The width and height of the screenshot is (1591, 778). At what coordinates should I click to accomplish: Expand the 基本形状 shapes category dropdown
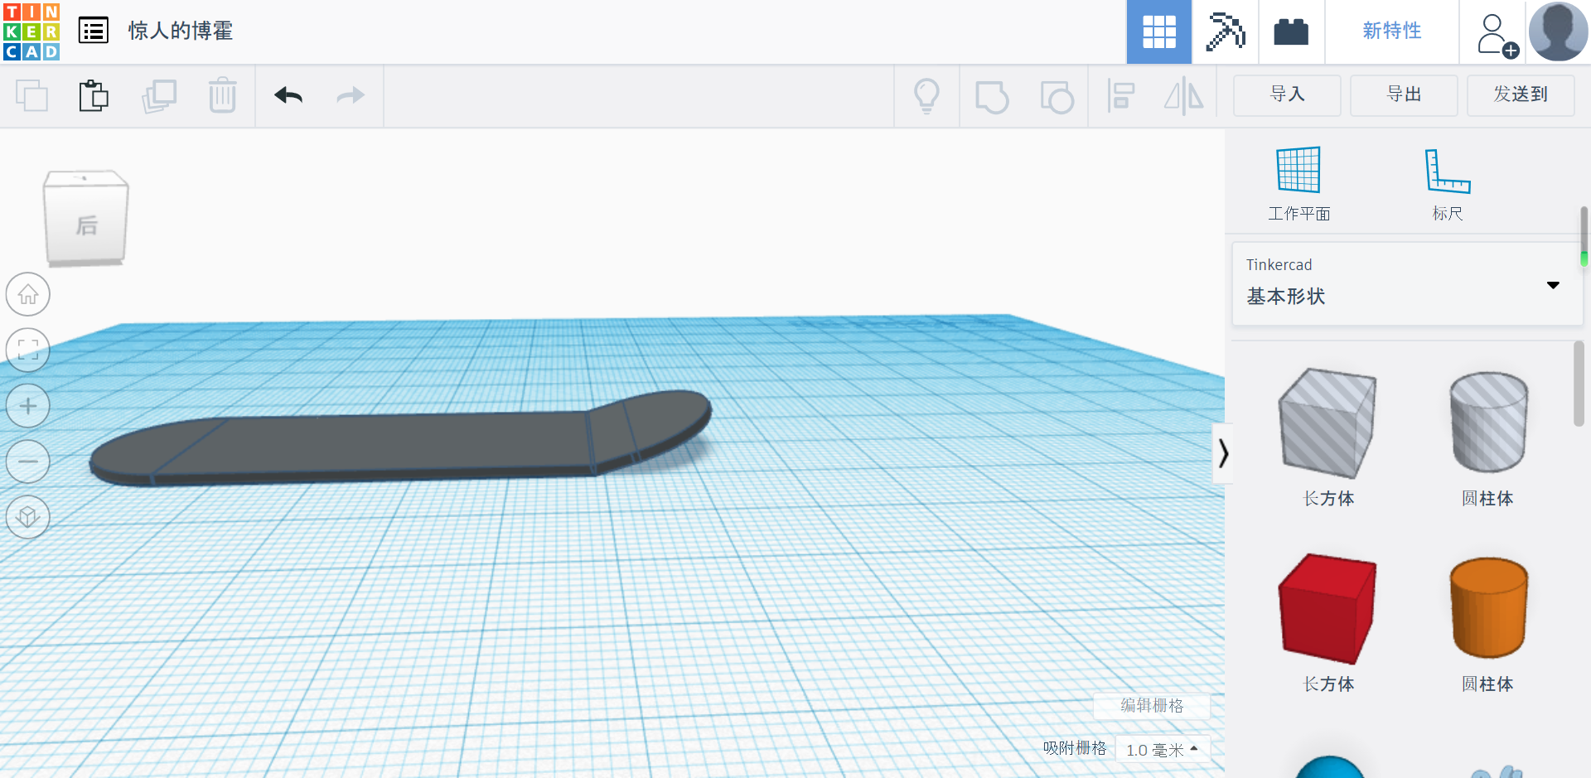1407,283
